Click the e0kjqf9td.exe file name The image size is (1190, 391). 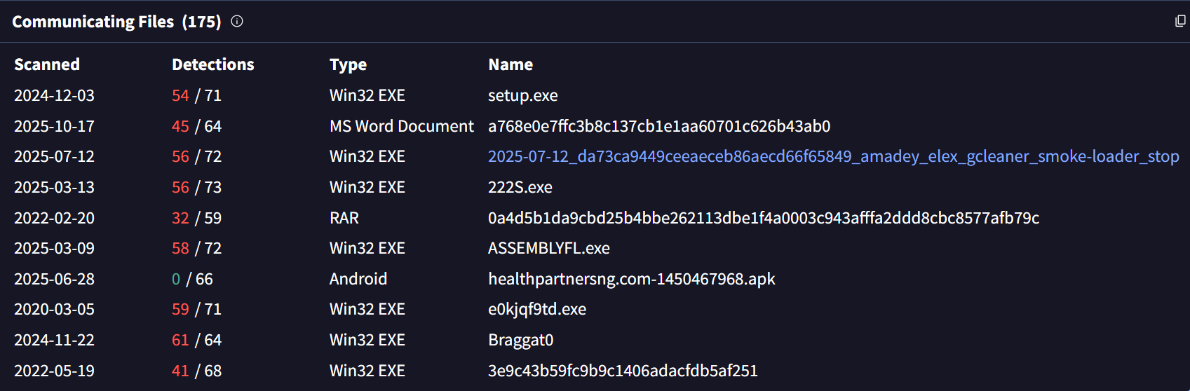point(536,309)
